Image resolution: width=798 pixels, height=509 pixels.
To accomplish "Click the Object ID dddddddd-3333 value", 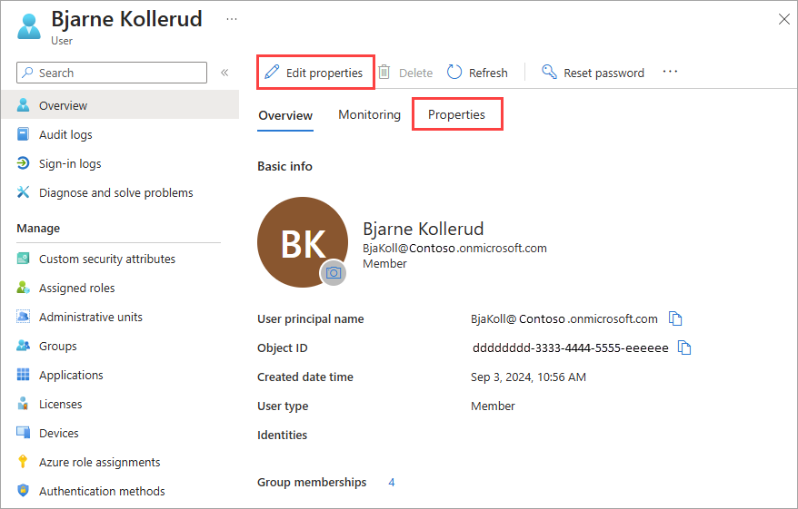I will (x=571, y=348).
